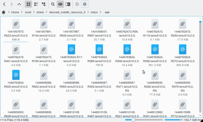Open the search magnifier tool

[53, 4]
